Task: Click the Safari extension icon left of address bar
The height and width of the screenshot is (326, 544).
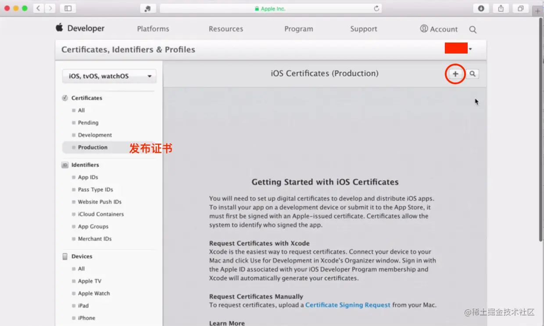Action: (x=148, y=8)
